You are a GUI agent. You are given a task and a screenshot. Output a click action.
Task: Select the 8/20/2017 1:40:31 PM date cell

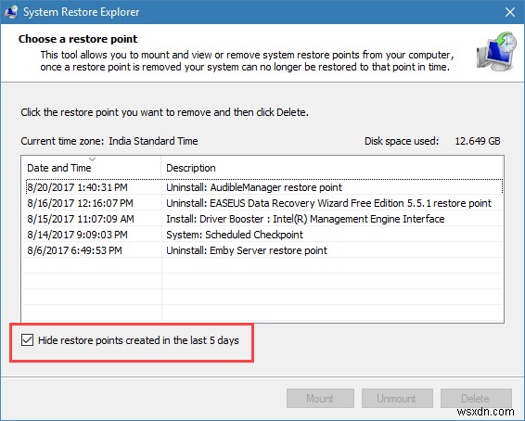77,187
